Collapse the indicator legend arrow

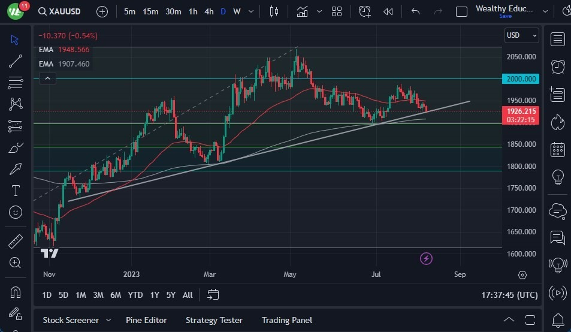pyautogui.click(x=47, y=78)
